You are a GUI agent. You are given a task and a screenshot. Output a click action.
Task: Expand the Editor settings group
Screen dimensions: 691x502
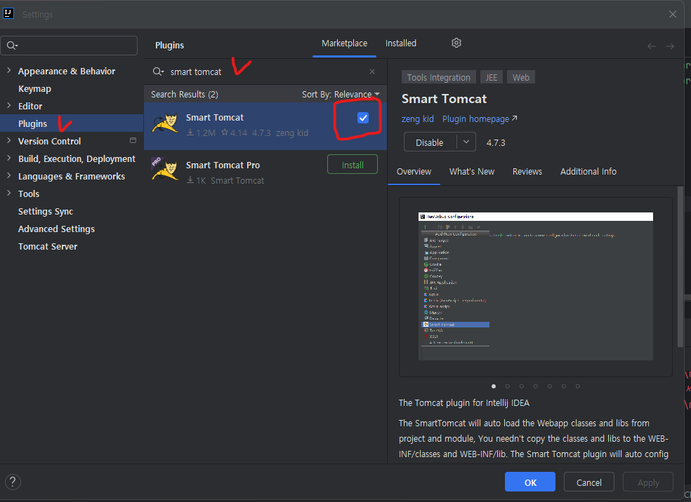click(9, 106)
